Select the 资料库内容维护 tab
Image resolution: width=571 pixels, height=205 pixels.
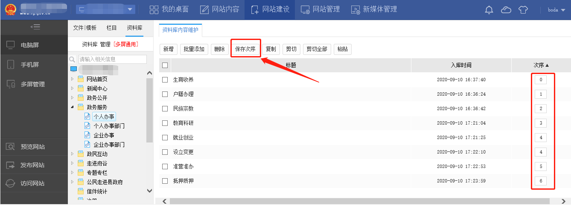click(x=181, y=30)
